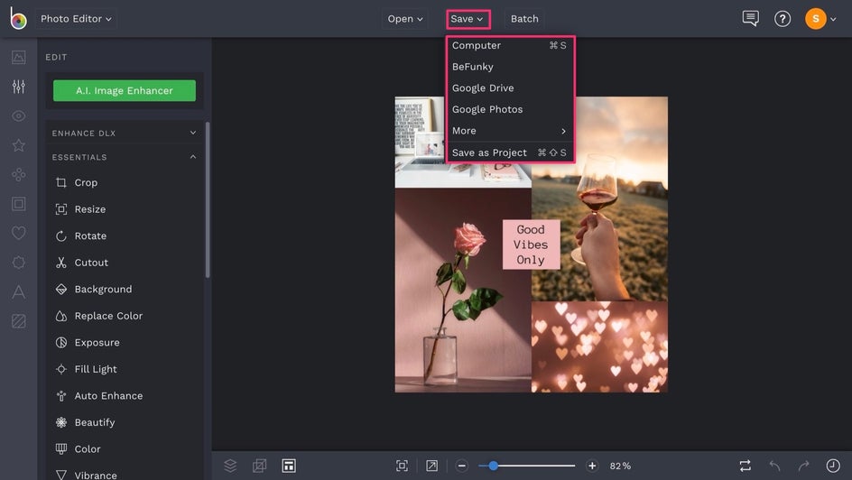Click the Good Vibes Only text box

coord(531,245)
